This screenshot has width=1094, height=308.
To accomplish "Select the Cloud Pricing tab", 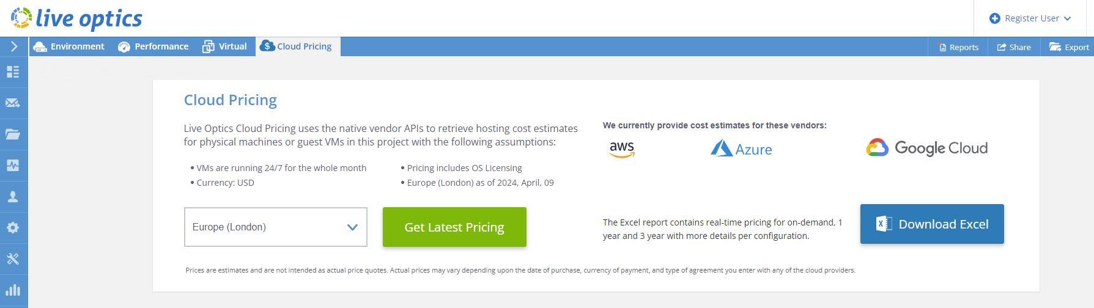I will coord(297,46).
